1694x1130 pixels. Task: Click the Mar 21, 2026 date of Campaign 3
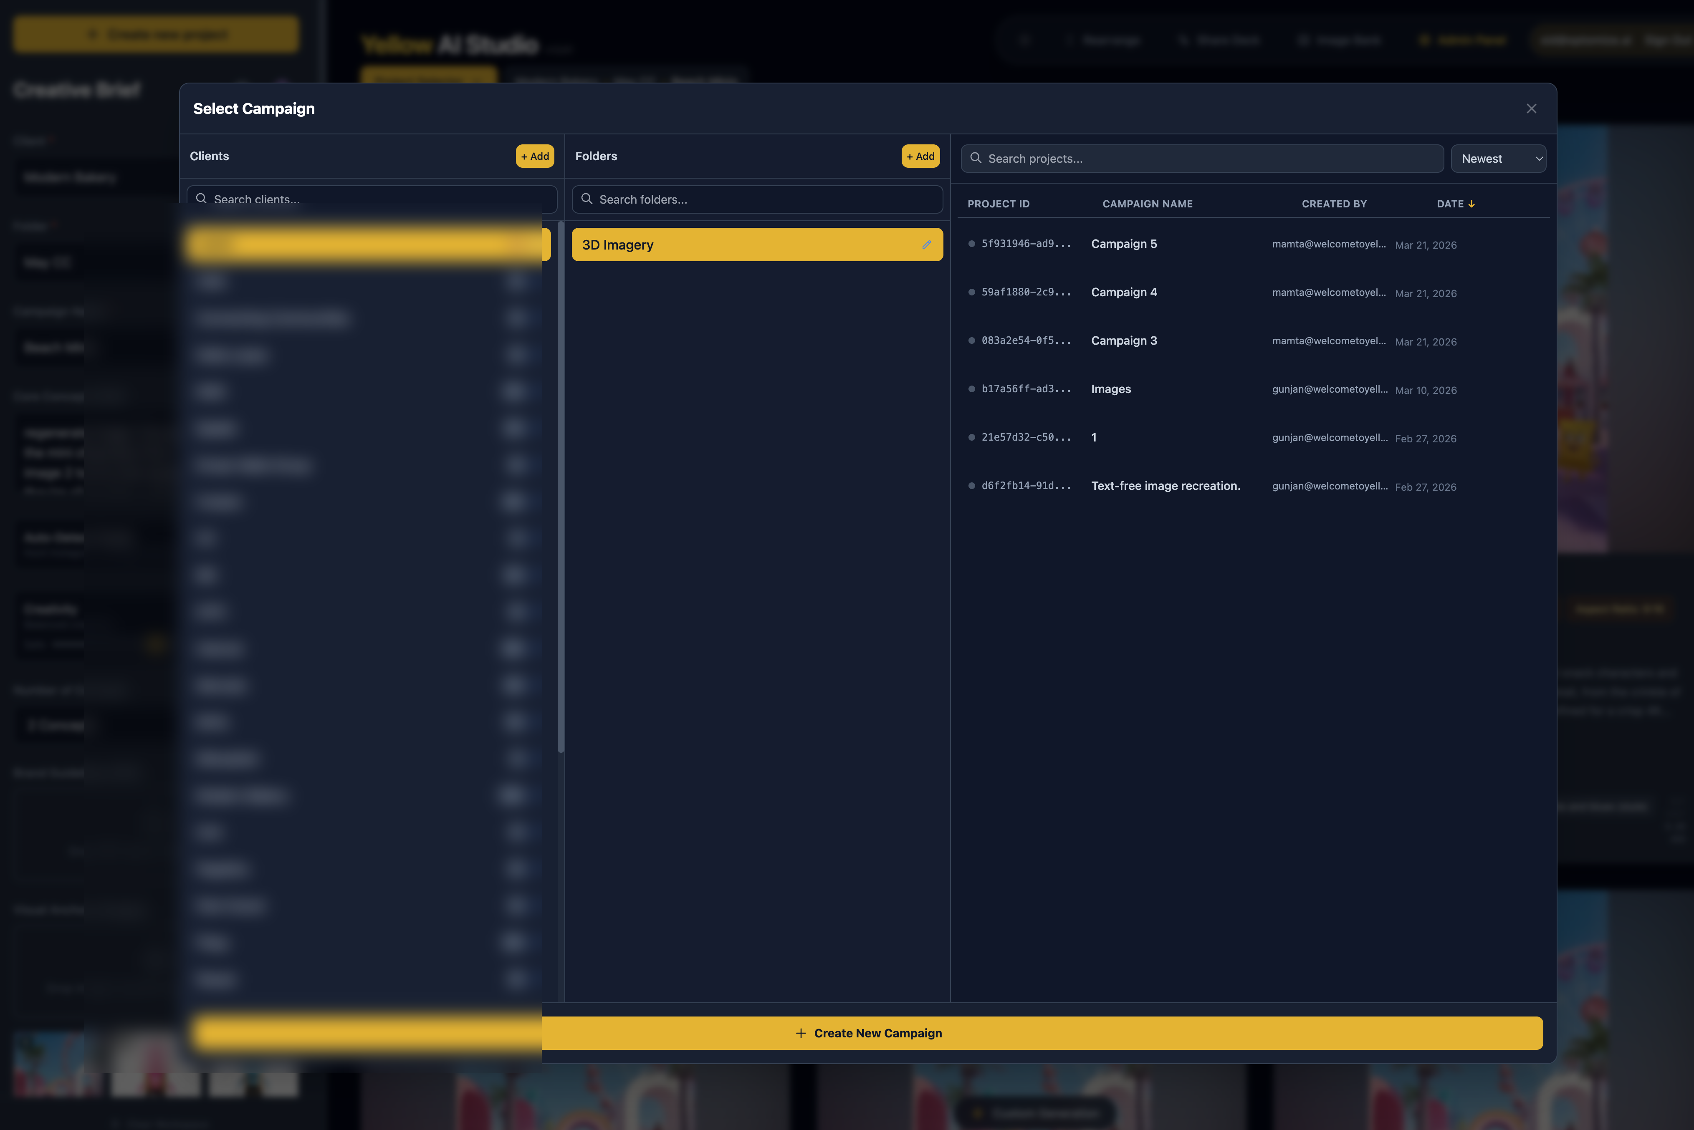click(x=1425, y=342)
